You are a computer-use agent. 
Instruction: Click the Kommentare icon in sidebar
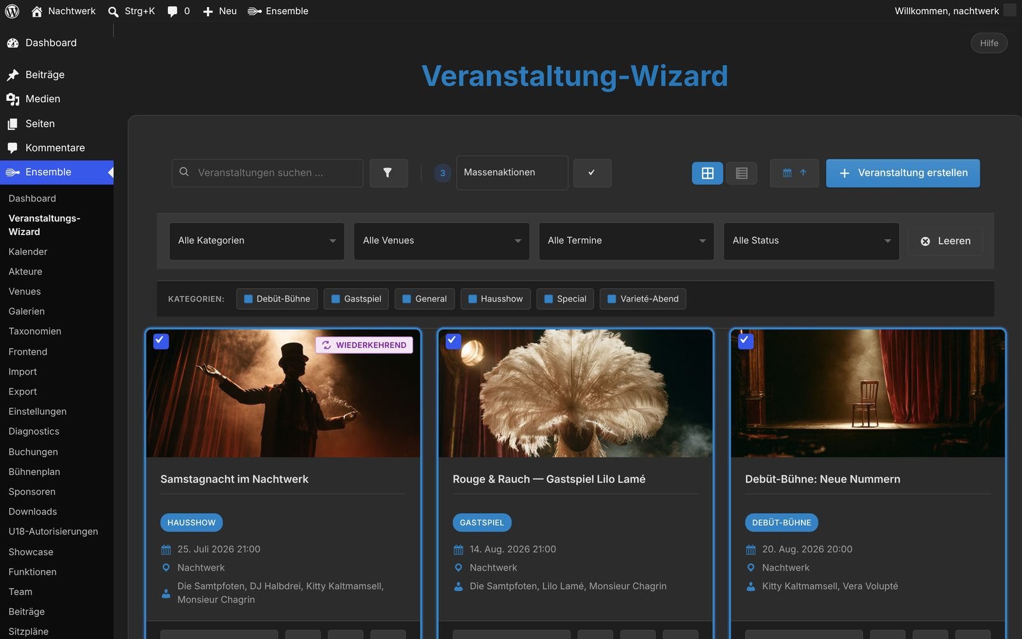13,148
